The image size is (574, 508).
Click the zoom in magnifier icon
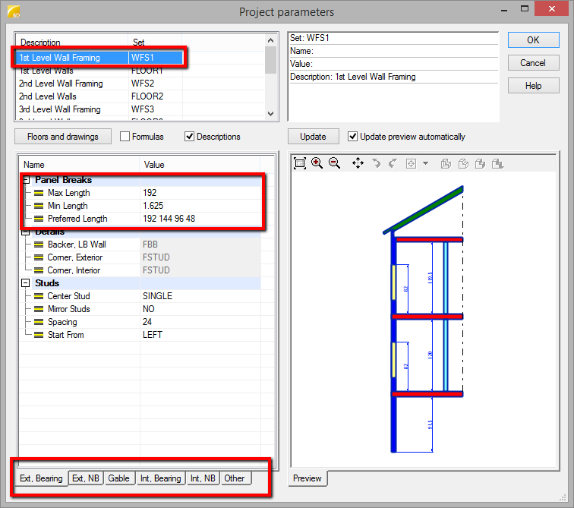click(317, 163)
